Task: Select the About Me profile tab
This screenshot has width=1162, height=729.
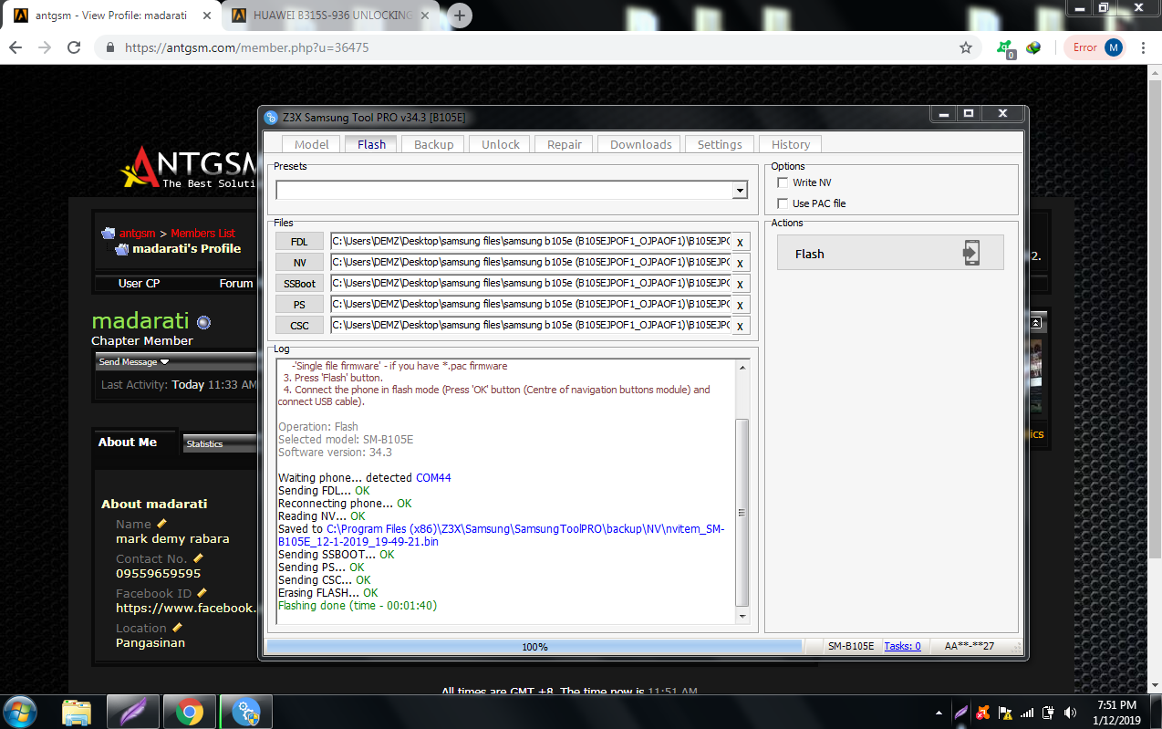Action: [x=128, y=442]
